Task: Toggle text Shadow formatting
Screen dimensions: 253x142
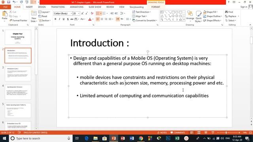Action: tap(68, 19)
